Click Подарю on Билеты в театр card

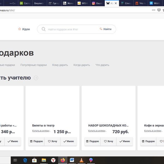(36, 141)
